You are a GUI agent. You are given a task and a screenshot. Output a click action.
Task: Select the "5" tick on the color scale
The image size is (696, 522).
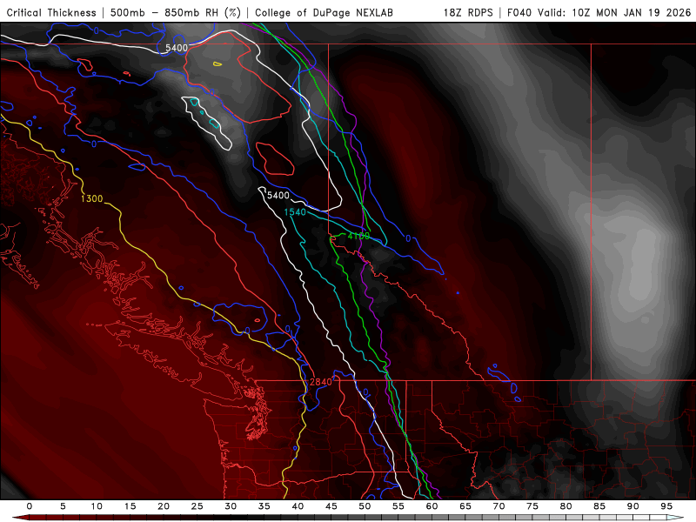63,506
